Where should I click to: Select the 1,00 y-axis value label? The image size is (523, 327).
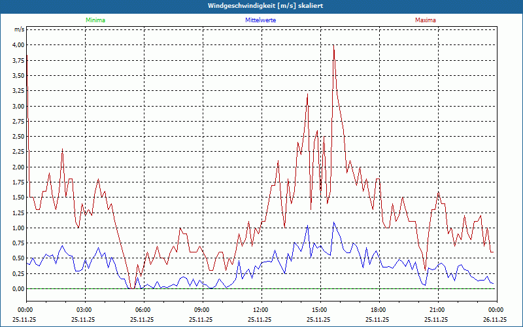click(18, 228)
